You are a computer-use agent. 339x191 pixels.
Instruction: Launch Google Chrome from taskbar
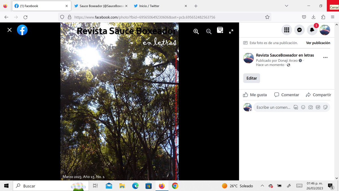(175, 186)
